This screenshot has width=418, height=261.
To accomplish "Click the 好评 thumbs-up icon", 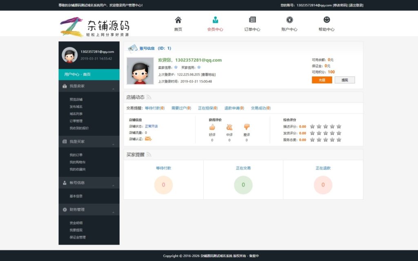I will point(212,127).
